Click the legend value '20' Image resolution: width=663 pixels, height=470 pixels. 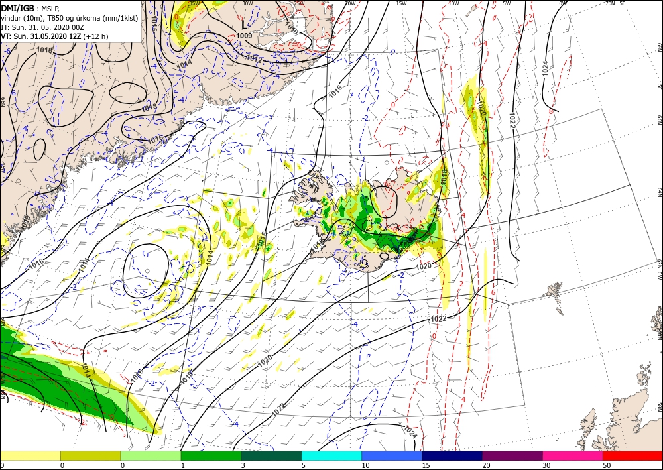click(x=486, y=465)
